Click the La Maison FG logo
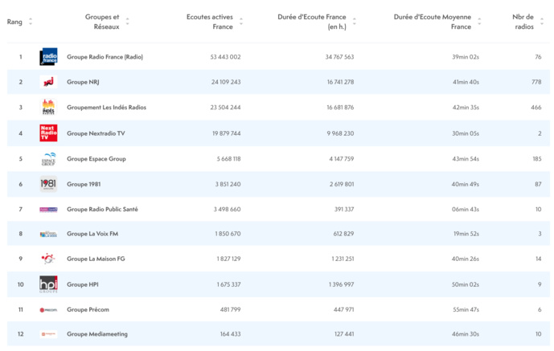554x351 pixels. tap(48, 259)
